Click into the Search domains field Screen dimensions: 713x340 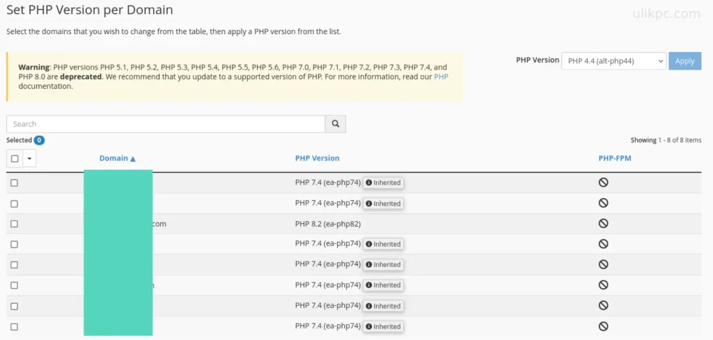point(166,124)
